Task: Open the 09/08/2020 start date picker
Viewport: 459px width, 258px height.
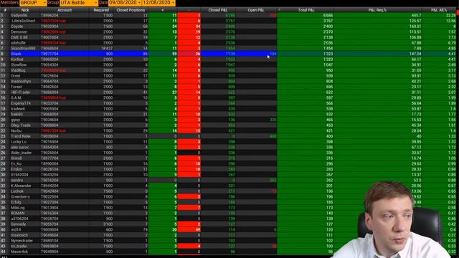Action: tap(125, 3)
